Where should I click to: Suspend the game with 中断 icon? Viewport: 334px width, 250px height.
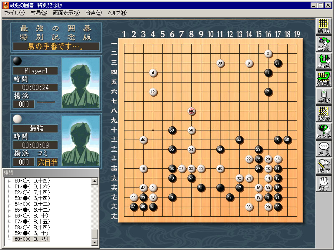tap(323, 97)
